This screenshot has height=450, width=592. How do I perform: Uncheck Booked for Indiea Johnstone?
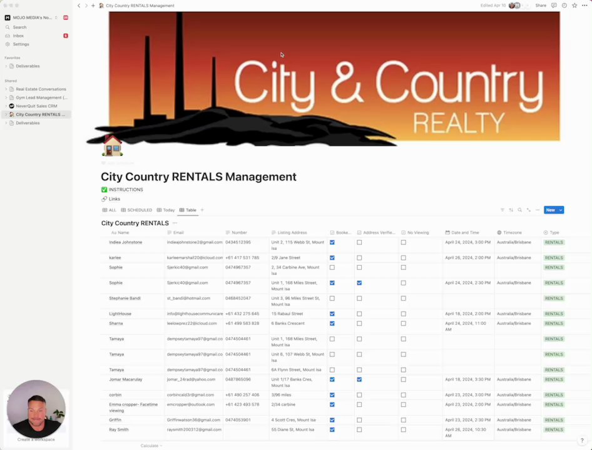pos(332,242)
